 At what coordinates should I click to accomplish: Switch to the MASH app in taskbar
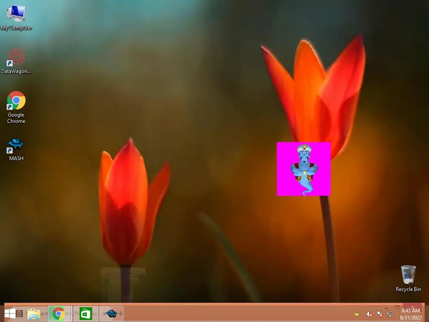pos(111,314)
